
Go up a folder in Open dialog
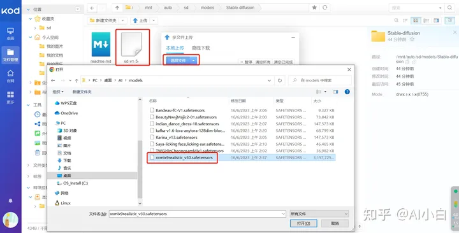coord(76,80)
